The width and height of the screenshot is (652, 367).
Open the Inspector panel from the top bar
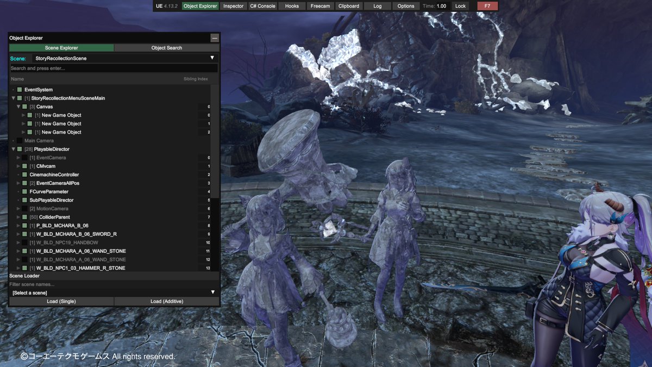(x=234, y=6)
